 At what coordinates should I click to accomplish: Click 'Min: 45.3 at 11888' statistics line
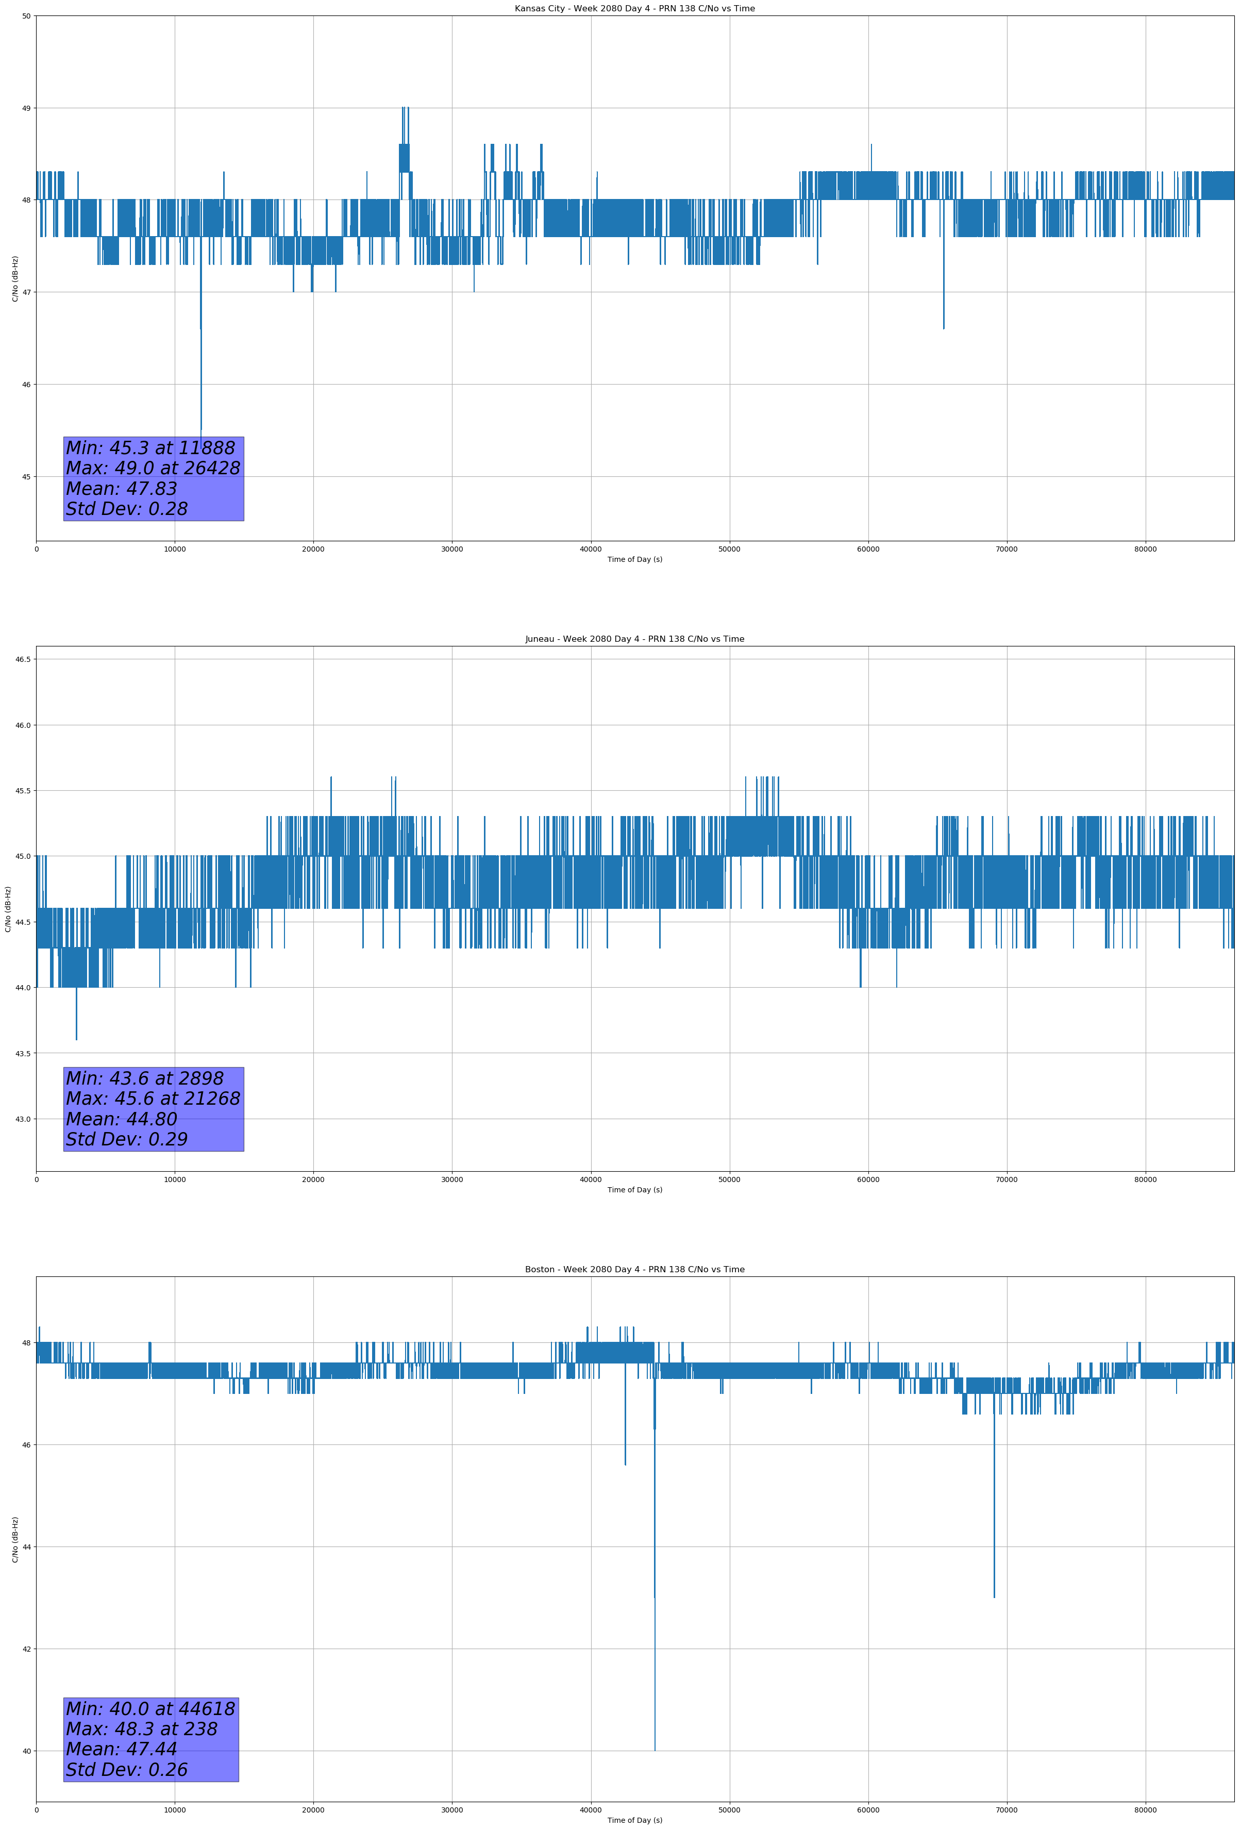click(150, 448)
